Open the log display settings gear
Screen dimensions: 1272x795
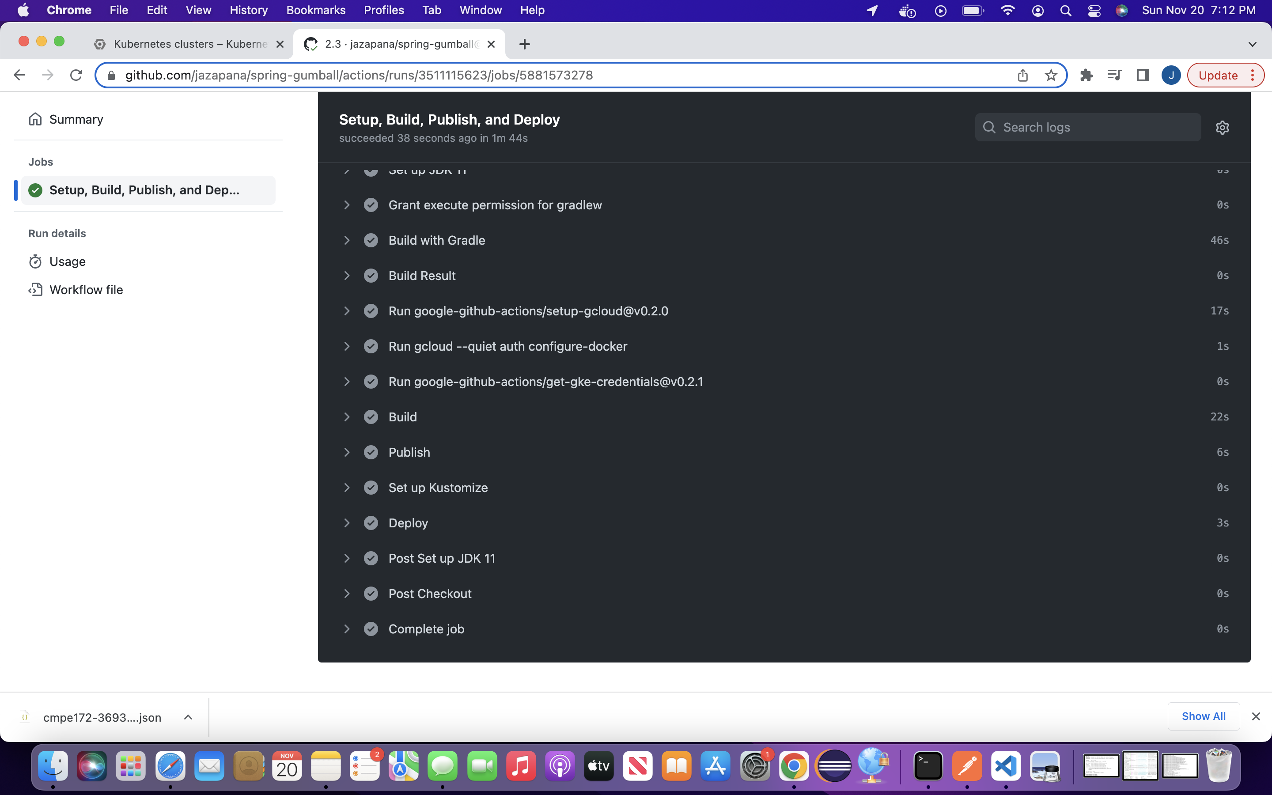(x=1222, y=127)
